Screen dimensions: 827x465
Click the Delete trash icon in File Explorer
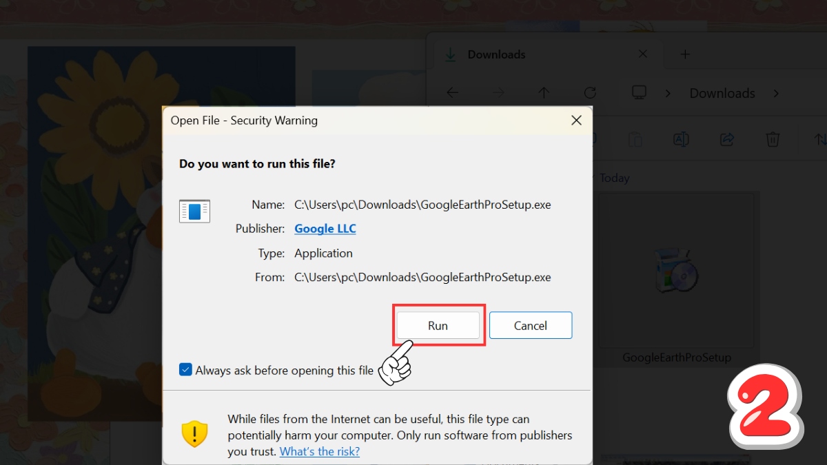773,140
